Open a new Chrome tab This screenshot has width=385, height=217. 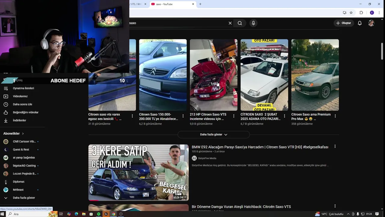pos(200,4)
